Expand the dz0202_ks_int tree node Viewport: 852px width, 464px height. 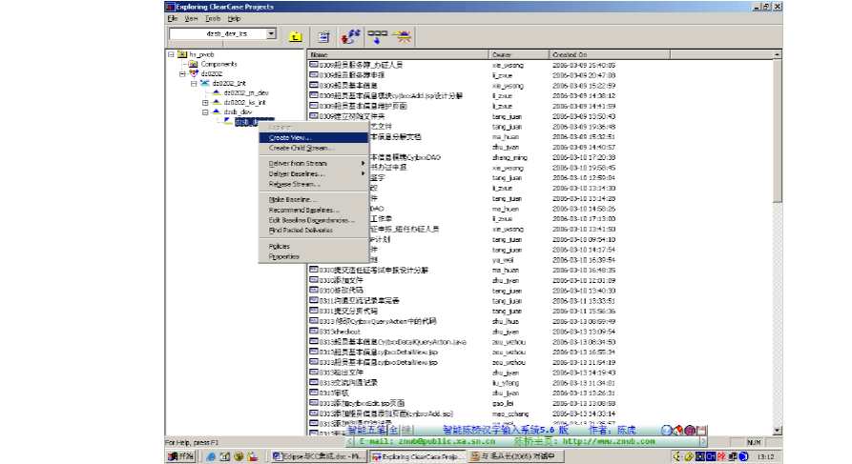(204, 102)
